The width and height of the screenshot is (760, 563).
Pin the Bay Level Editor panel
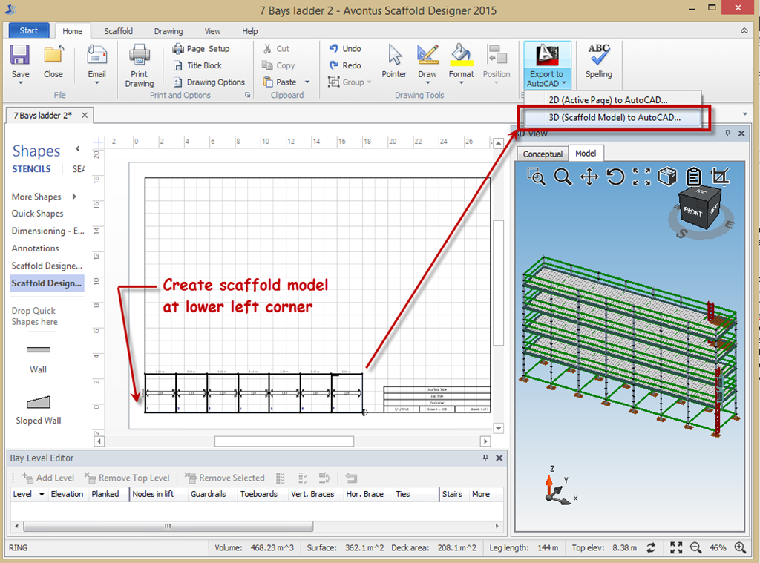(x=485, y=458)
